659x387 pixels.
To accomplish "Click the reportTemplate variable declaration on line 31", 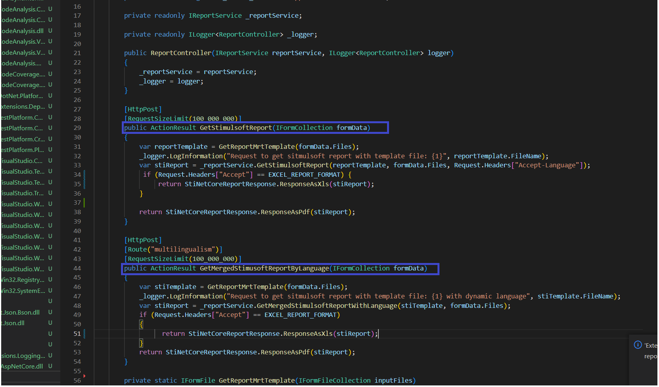I will point(181,147).
